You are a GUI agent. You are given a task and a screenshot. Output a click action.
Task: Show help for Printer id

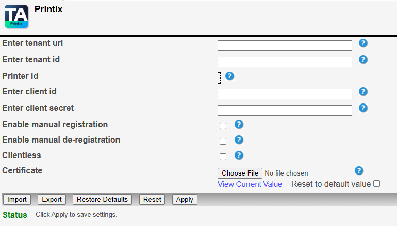(x=229, y=76)
